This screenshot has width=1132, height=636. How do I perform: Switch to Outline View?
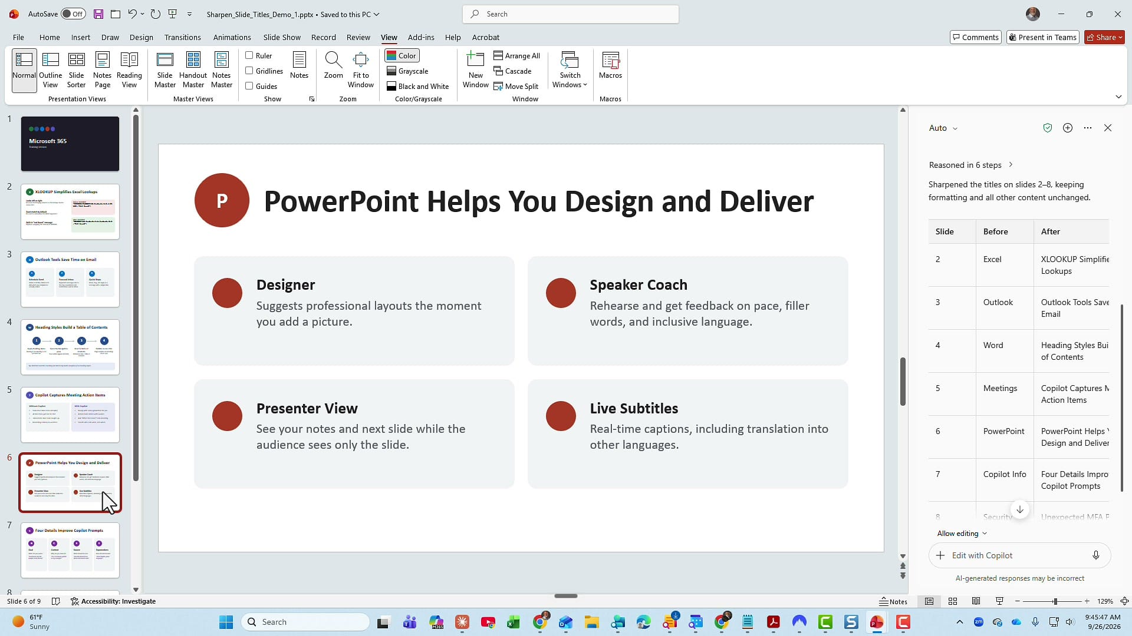click(x=50, y=70)
